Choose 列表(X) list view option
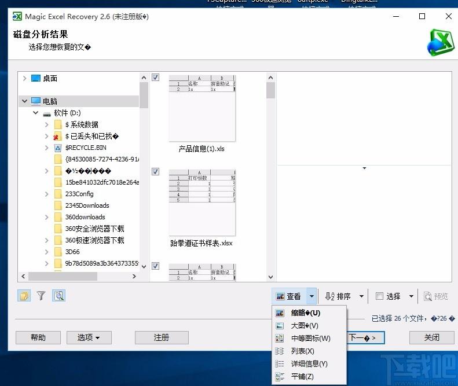 pyautogui.click(x=309, y=351)
